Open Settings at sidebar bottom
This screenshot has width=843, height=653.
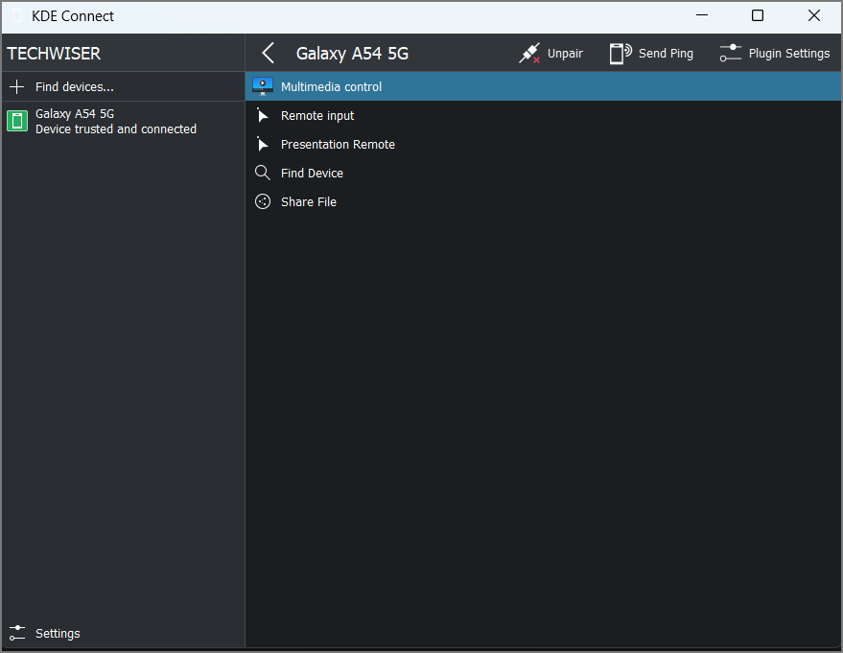123,633
